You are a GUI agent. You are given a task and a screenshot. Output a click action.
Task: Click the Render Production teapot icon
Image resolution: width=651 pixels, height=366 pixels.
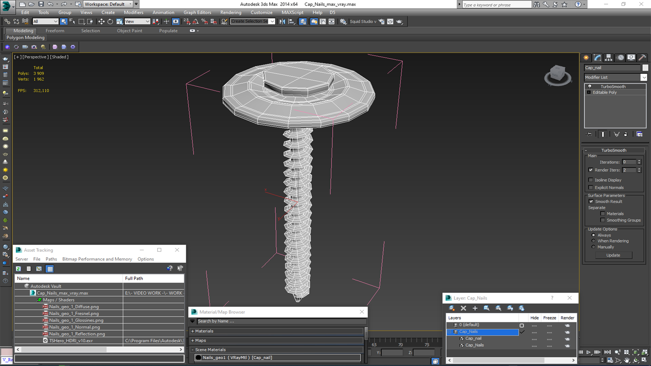pos(399,21)
